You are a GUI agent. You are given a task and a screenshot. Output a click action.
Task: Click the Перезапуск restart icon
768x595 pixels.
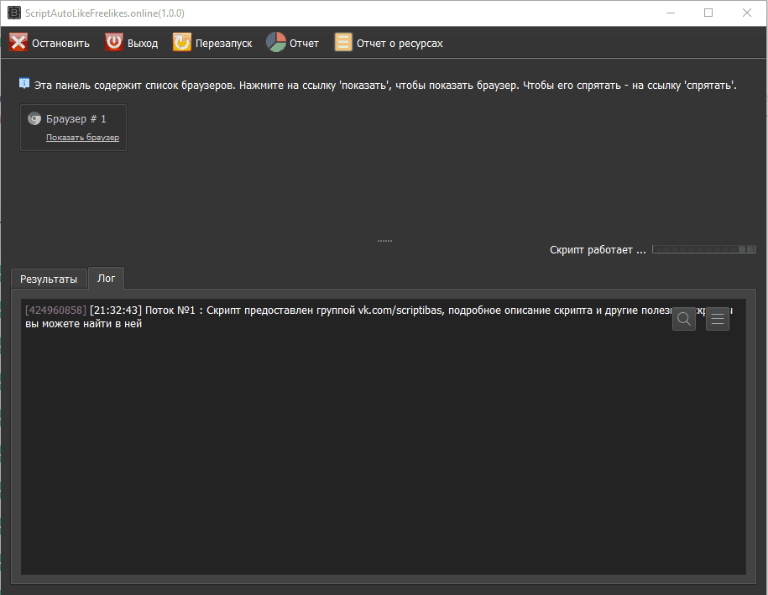[182, 43]
